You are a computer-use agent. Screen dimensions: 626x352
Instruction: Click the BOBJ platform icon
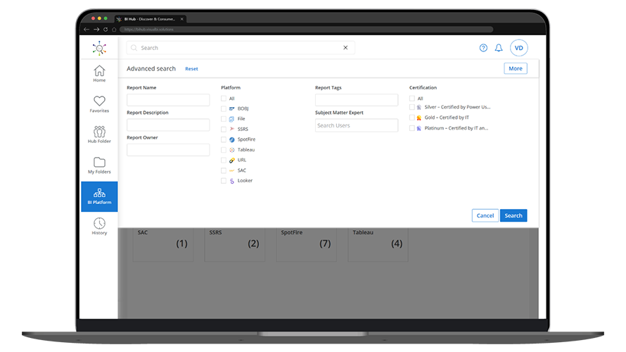[232, 108]
